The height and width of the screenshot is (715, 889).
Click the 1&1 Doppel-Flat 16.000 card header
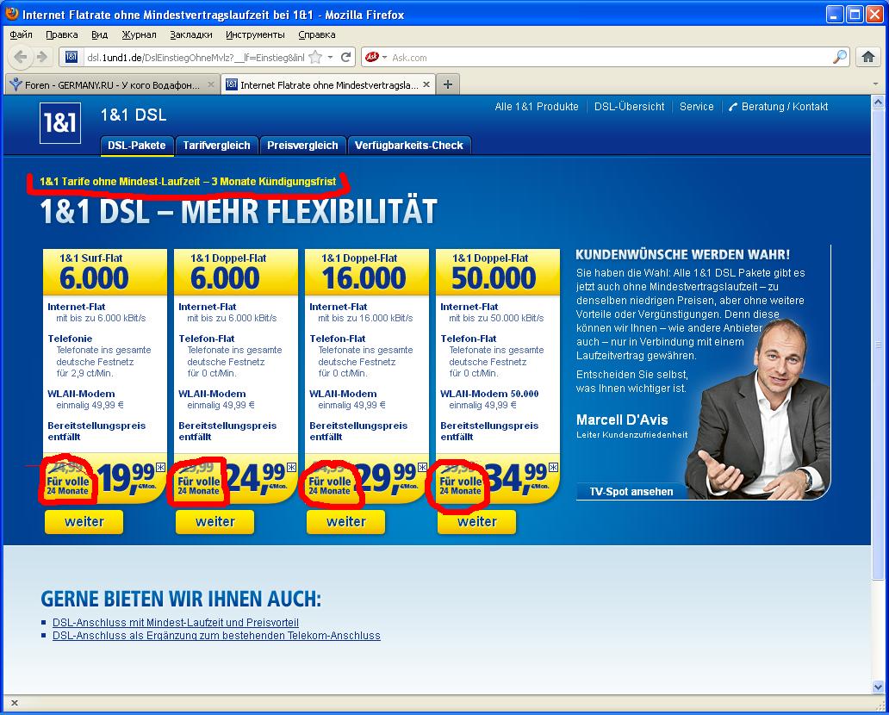[x=367, y=272]
